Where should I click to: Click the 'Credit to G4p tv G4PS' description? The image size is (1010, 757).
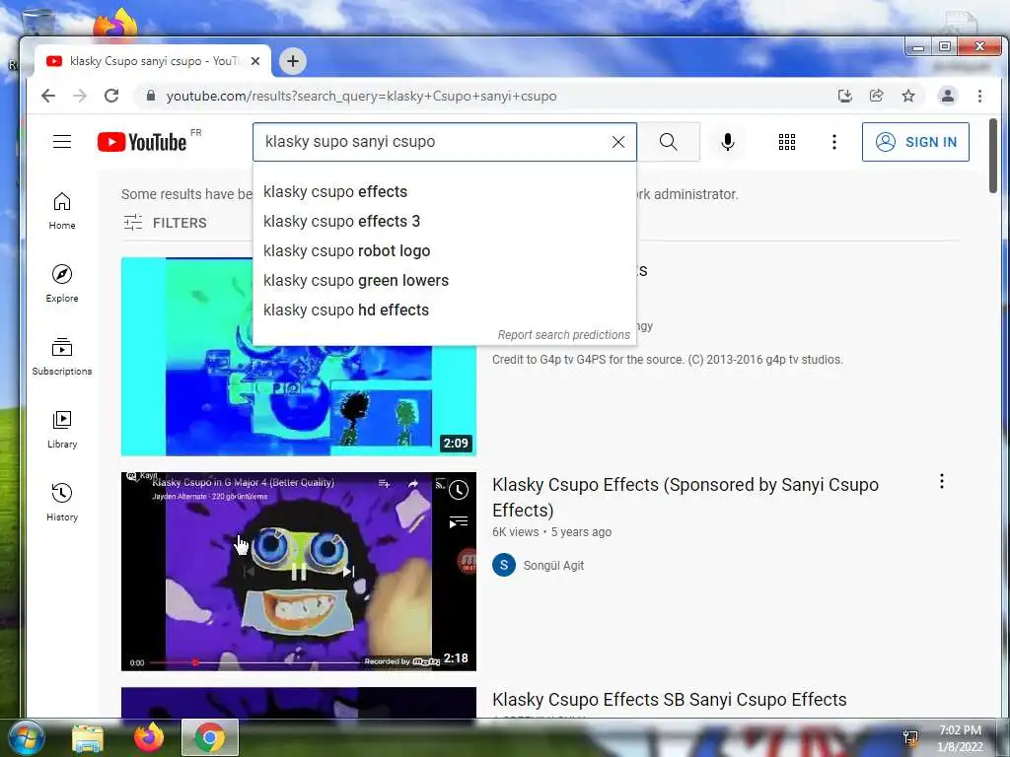coord(668,360)
